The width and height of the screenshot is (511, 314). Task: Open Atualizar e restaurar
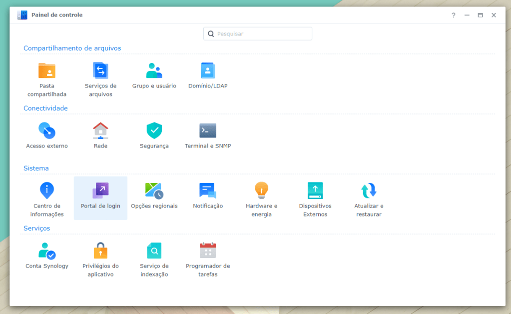click(369, 191)
